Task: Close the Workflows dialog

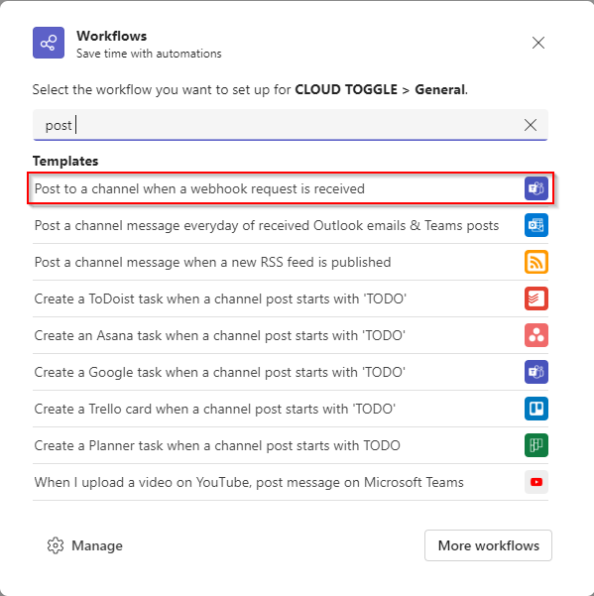Action: [x=538, y=43]
